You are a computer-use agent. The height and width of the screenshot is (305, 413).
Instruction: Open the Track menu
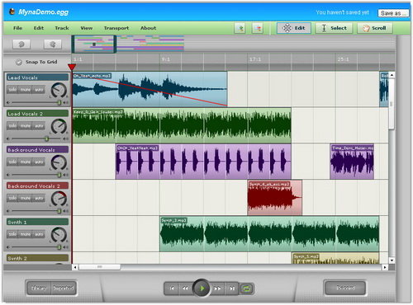pos(62,28)
